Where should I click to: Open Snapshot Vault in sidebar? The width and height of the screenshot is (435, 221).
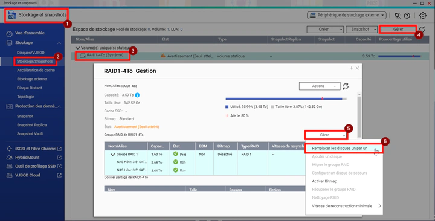(x=30, y=134)
